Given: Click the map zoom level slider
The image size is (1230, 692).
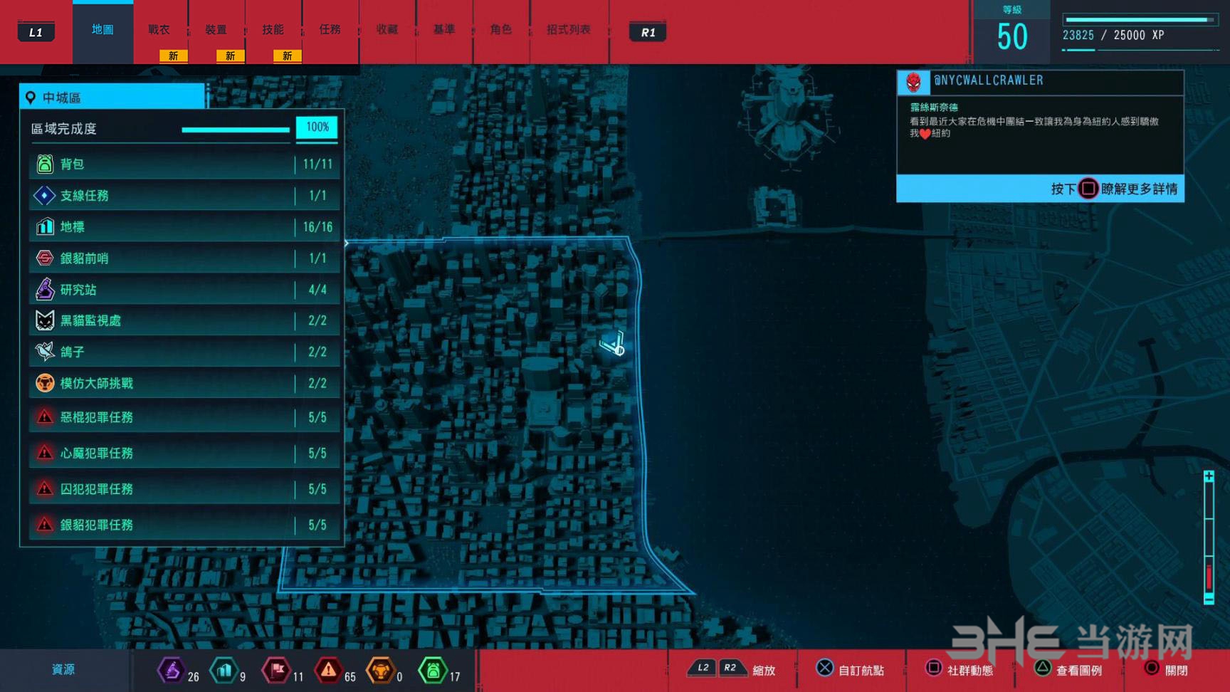Looking at the screenshot, I should (1209, 538).
